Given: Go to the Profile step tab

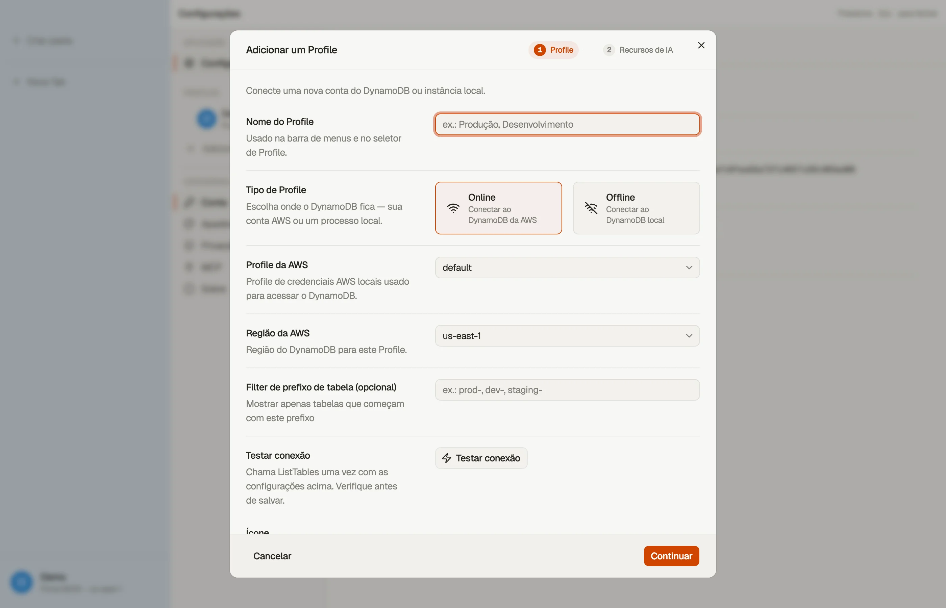Looking at the screenshot, I should [553, 50].
